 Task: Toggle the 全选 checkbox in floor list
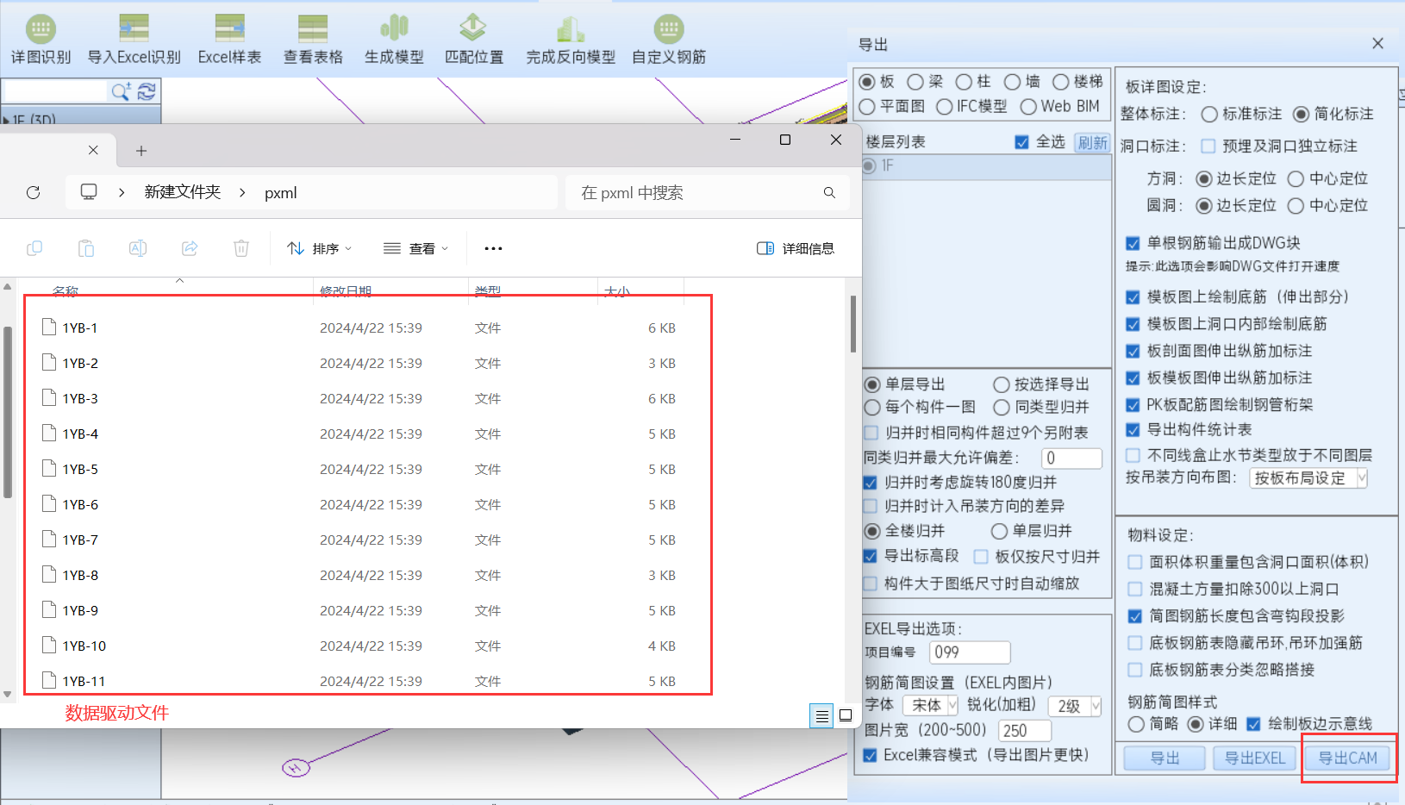point(1022,142)
